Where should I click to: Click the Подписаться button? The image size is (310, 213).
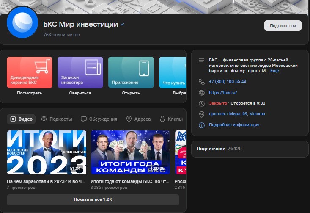(x=283, y=25)
